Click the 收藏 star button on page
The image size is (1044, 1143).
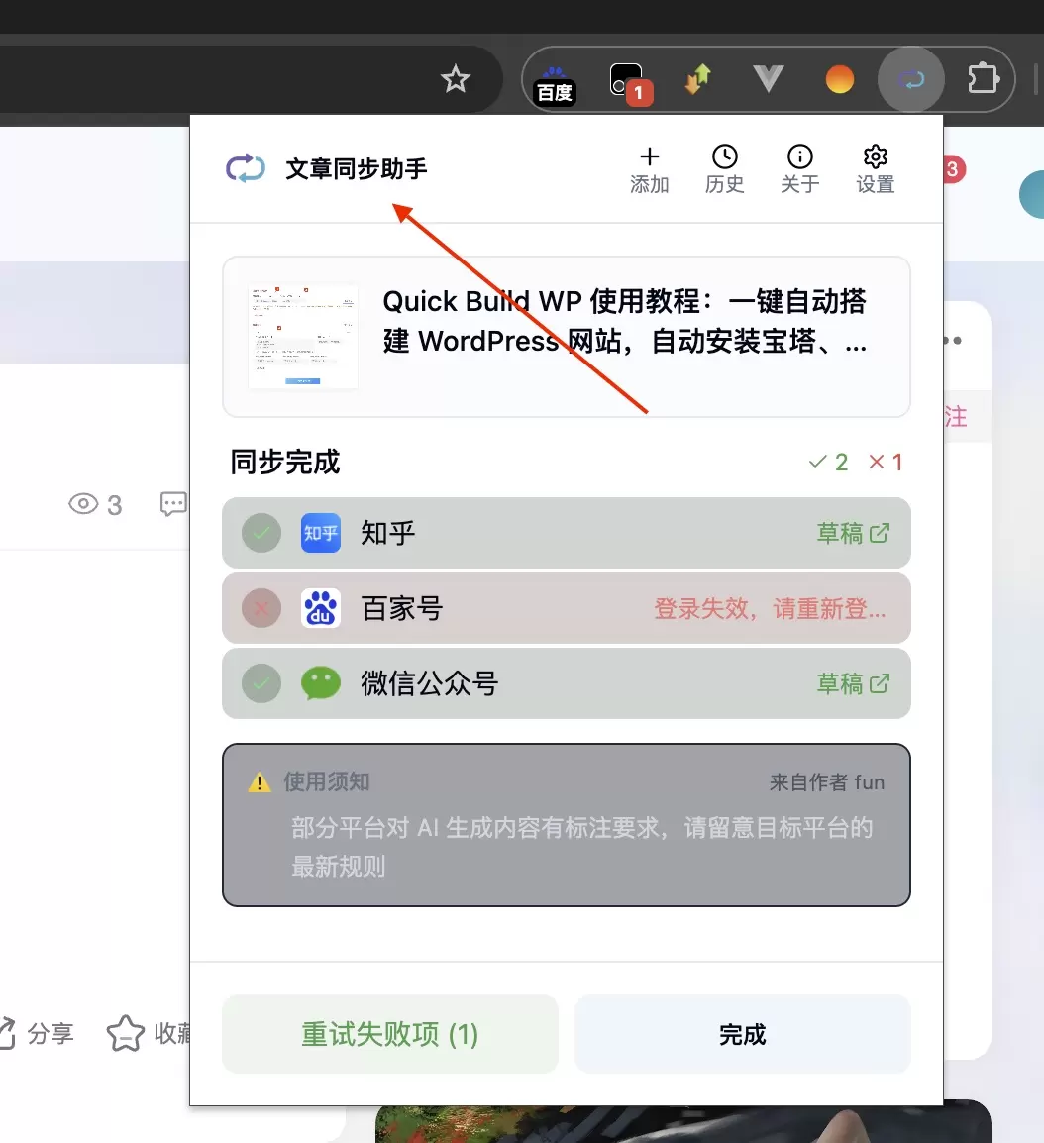[x=149, y=1034]
